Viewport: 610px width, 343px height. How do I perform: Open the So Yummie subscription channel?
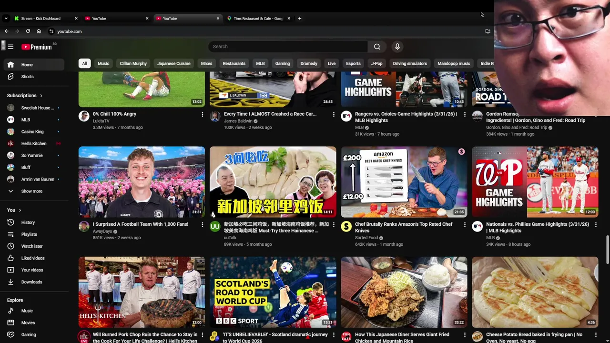34,156
